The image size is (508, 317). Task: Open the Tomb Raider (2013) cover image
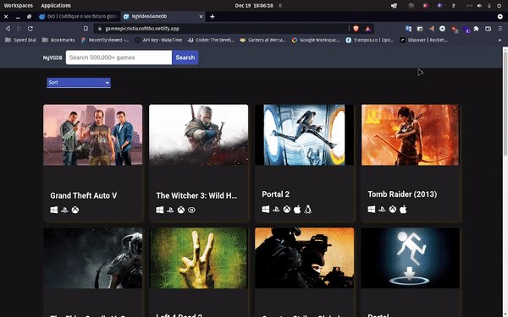410,135
